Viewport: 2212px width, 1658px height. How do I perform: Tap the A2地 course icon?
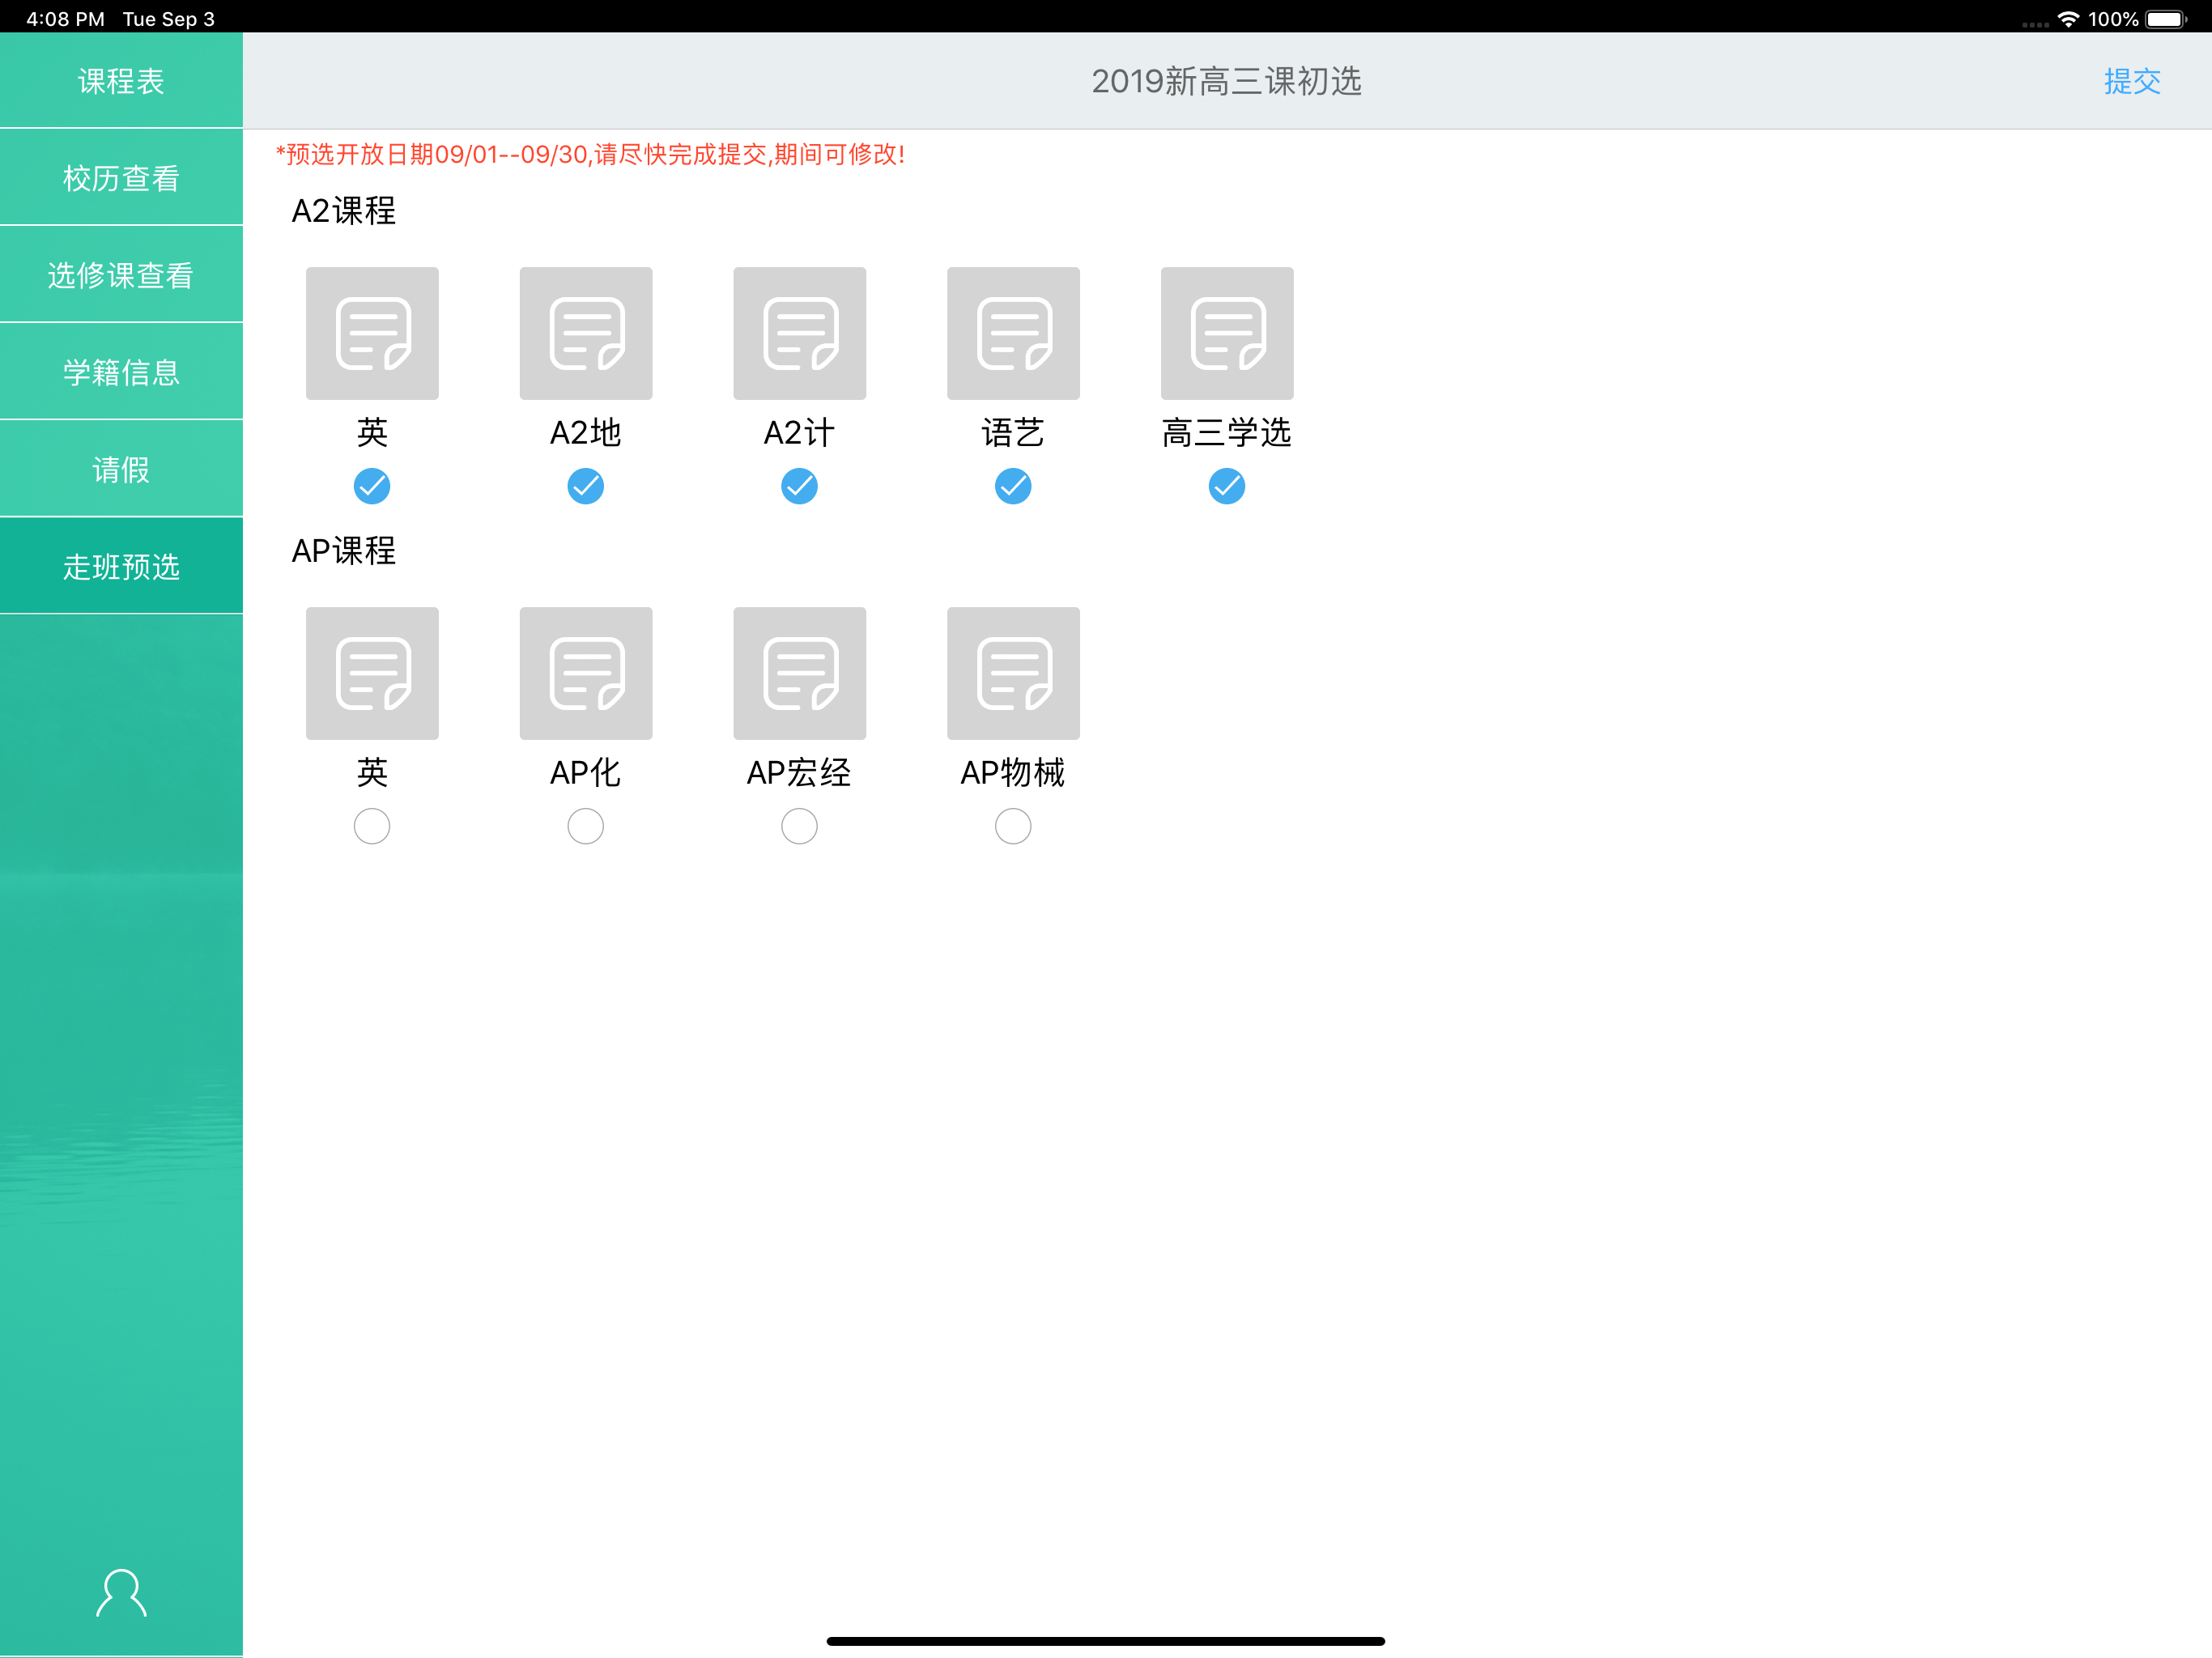(586, 333)
